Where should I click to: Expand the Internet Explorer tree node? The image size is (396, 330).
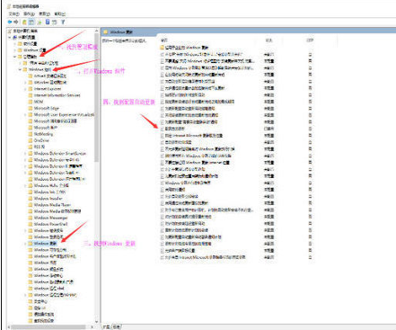[x=25, y=89]
